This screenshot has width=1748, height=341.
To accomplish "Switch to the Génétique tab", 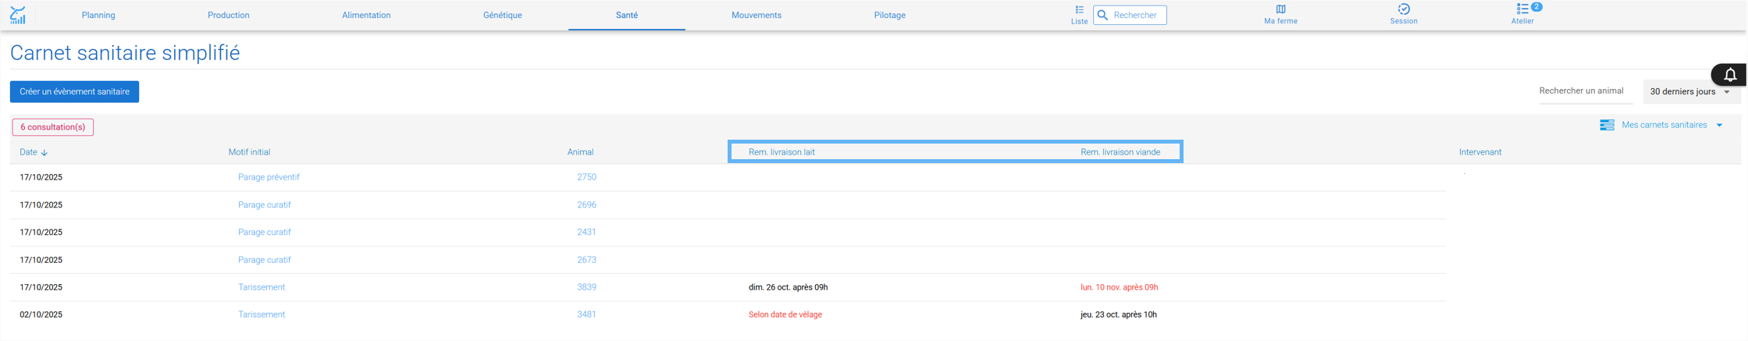I will pyautogui.click(x=502, y=15).
